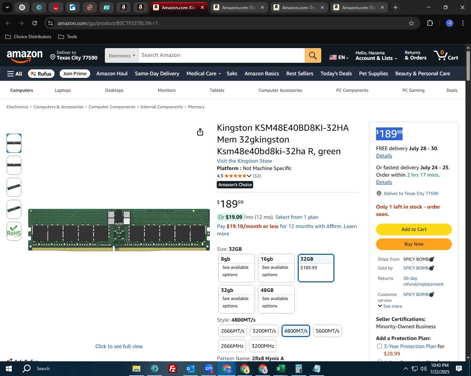The height and width of the screenshot is (376, 471).
Task: Show hidden system tray icons
Action: [x=406, y=369]
